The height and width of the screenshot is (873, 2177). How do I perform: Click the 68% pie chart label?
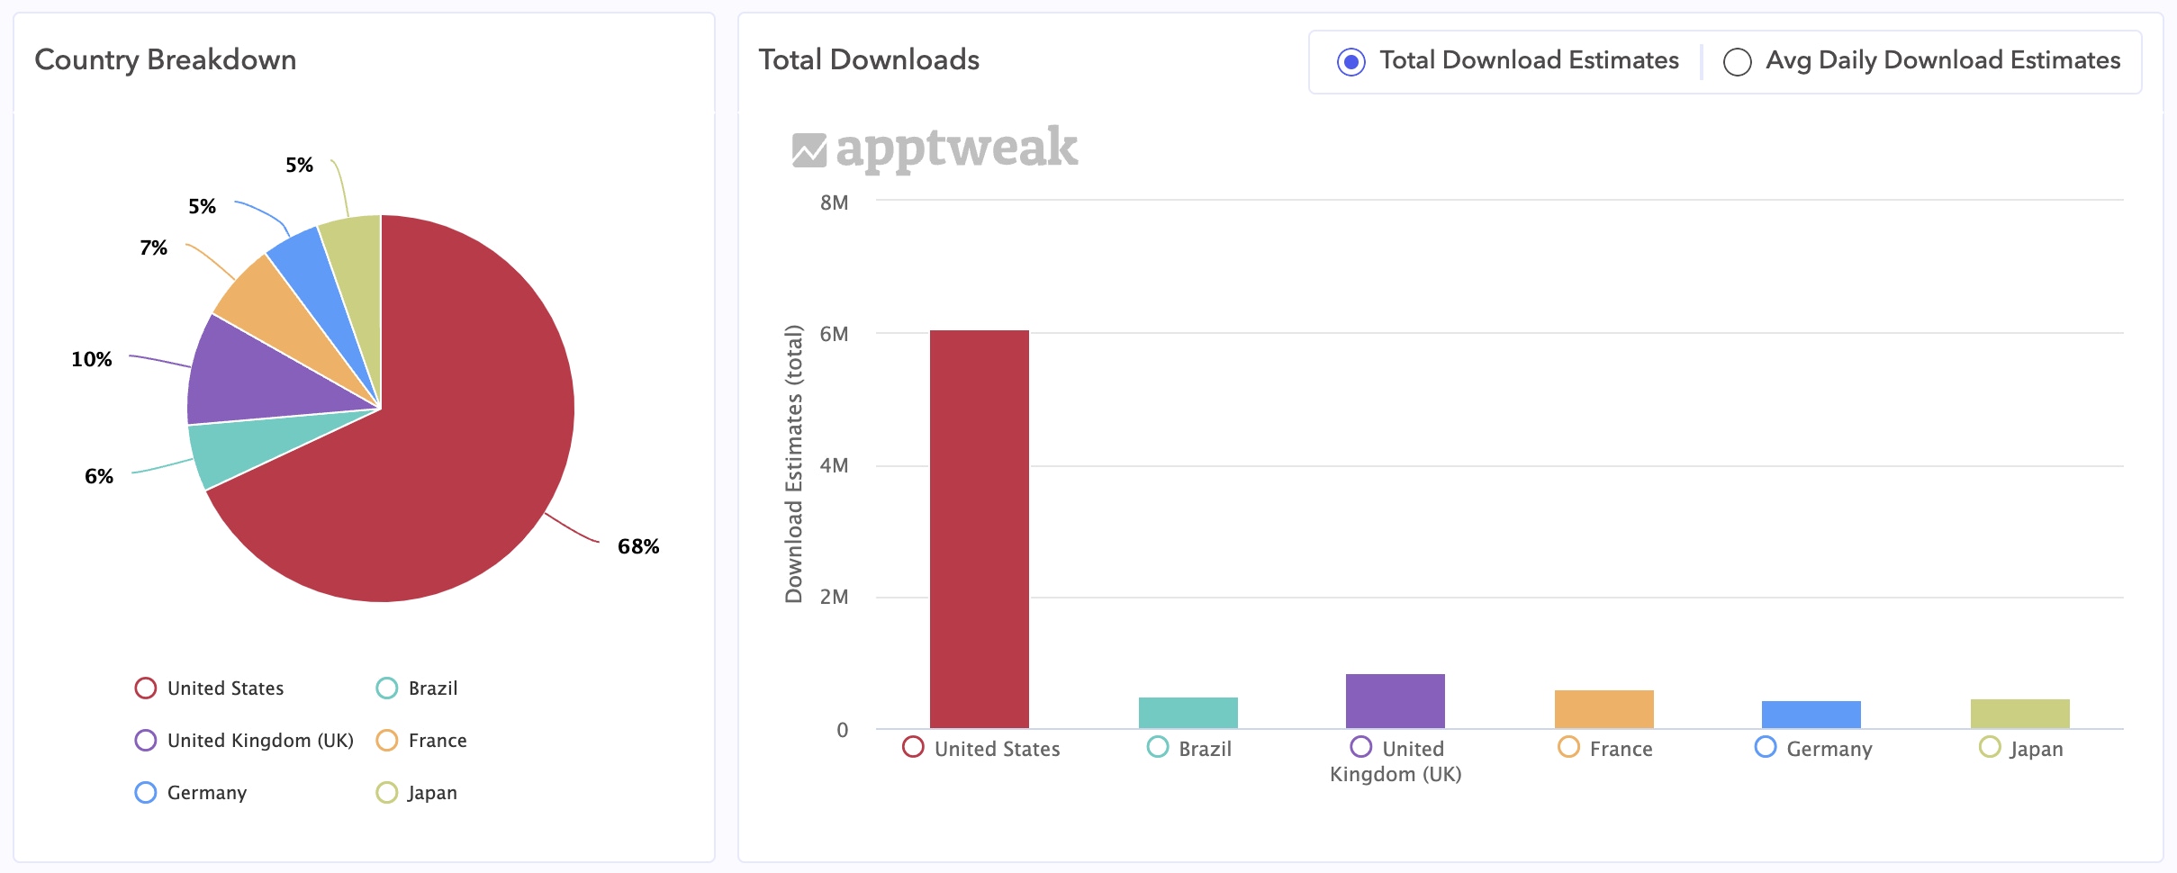point(638,547)
